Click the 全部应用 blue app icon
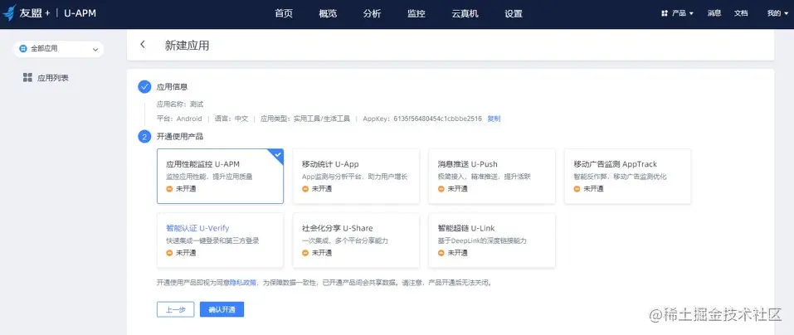Image resolution: width=794 pixels, height=335 pixels. click(22, 49)
